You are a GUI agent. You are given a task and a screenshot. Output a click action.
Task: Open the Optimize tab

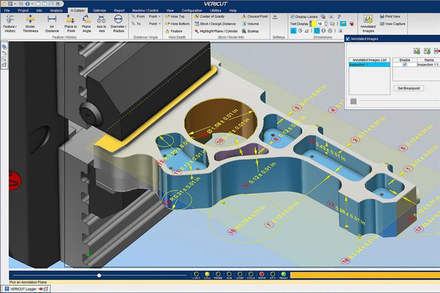[99, 11]
